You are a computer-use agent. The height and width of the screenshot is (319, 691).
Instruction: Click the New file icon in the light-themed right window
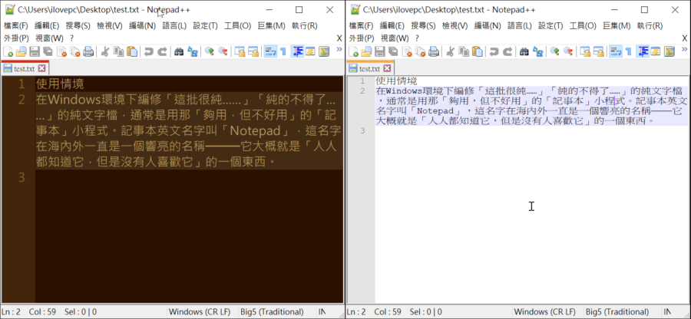(x=353, y=52)
